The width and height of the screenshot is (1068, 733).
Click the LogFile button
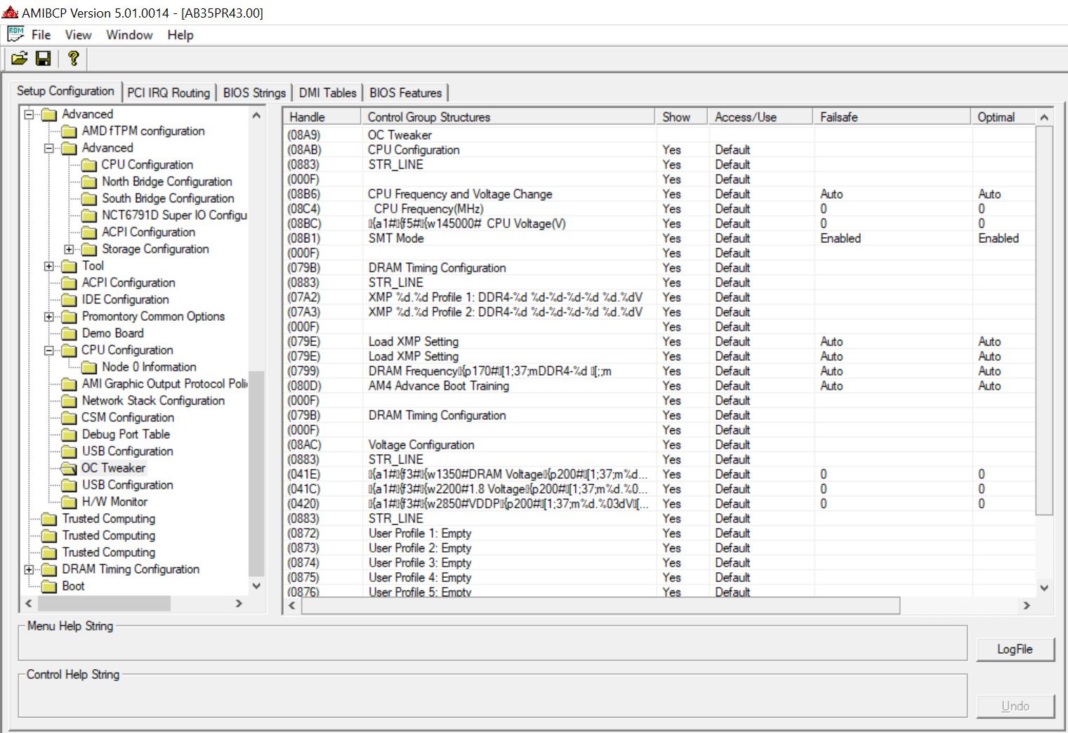click(x=1015, y=649)
